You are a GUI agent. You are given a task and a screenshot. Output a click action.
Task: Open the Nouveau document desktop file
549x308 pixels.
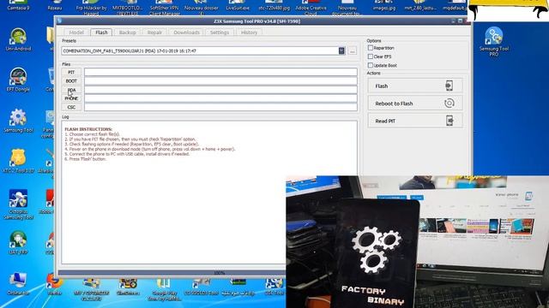(347, 7)
